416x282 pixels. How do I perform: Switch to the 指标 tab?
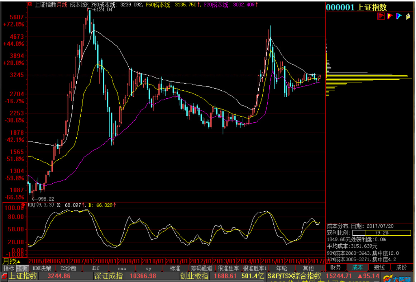coord(9,268)
